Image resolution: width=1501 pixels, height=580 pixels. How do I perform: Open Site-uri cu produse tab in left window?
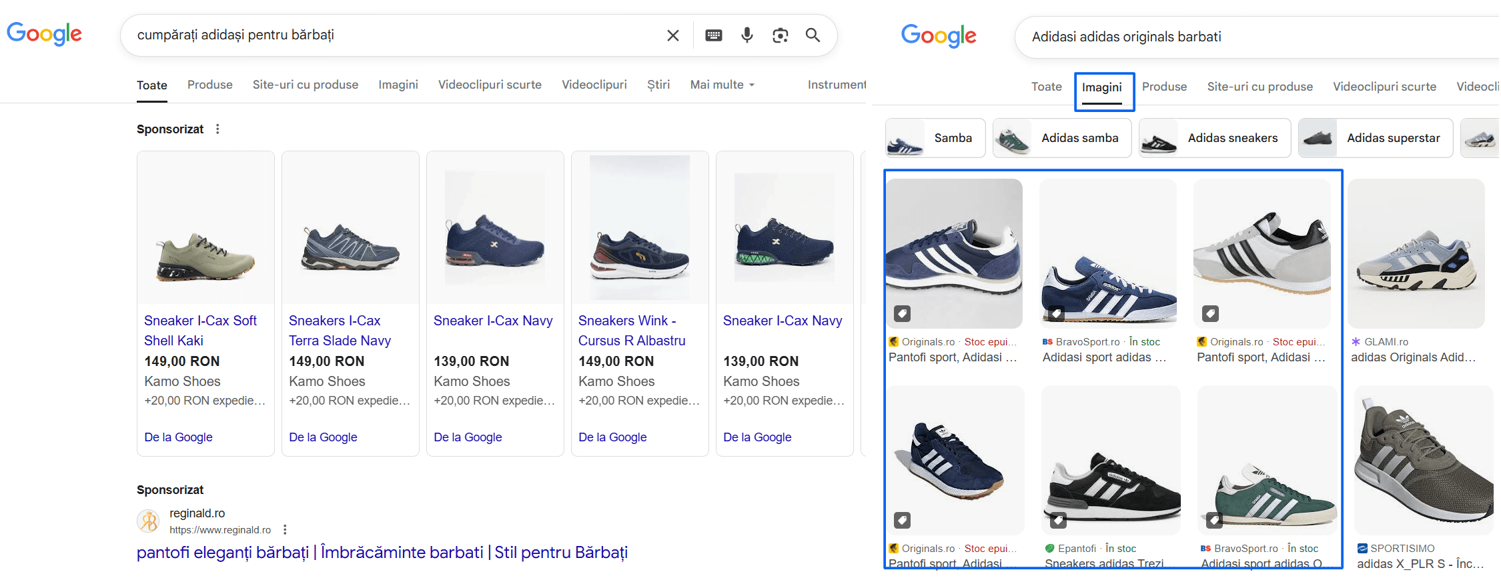tap(306, 85)
